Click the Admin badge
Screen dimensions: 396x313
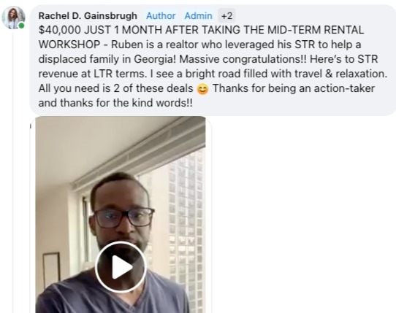tap(198, 16)
